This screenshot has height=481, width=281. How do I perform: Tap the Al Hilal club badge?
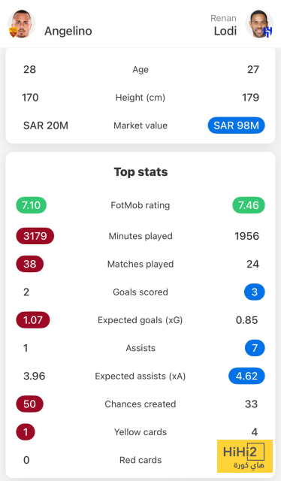pos(267,32)
